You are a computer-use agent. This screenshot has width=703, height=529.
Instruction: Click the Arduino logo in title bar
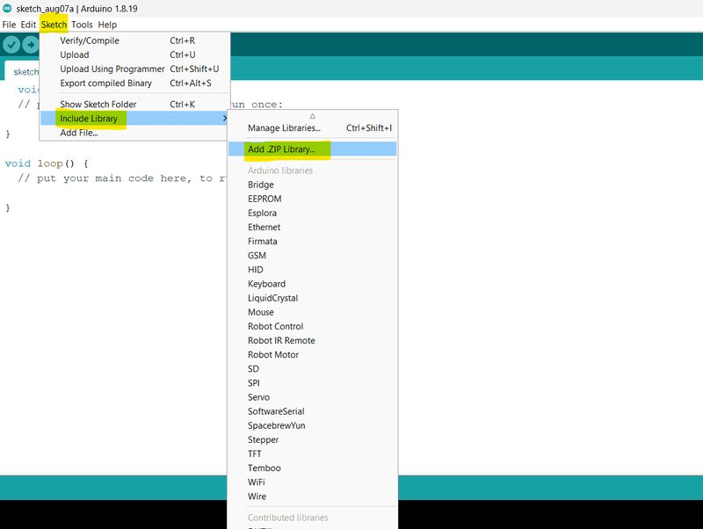click(7, 8)
